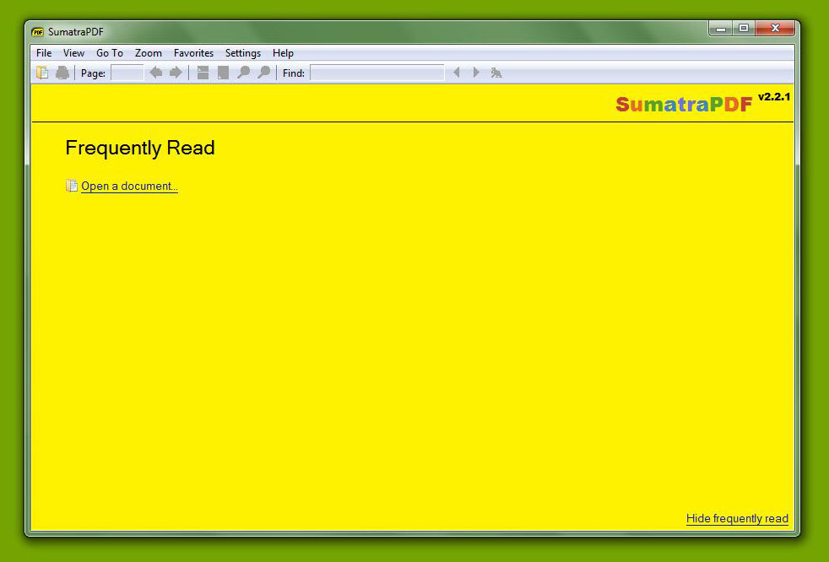
Task: Go to previous page arrow icon
Action: point(155,73)
